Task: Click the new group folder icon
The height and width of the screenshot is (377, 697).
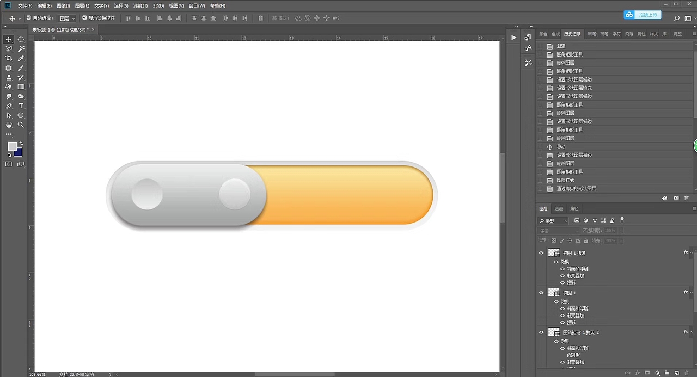Action: point(667,373)
